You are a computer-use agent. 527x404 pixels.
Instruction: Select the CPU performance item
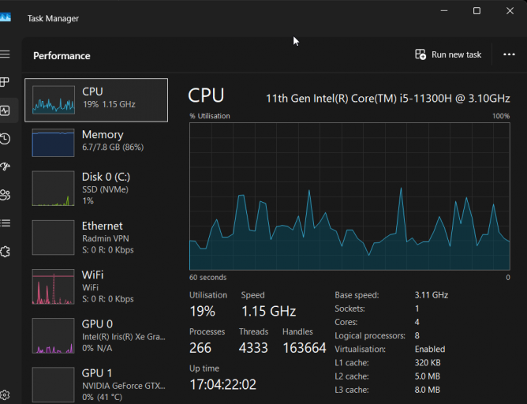tap(96, 100)
